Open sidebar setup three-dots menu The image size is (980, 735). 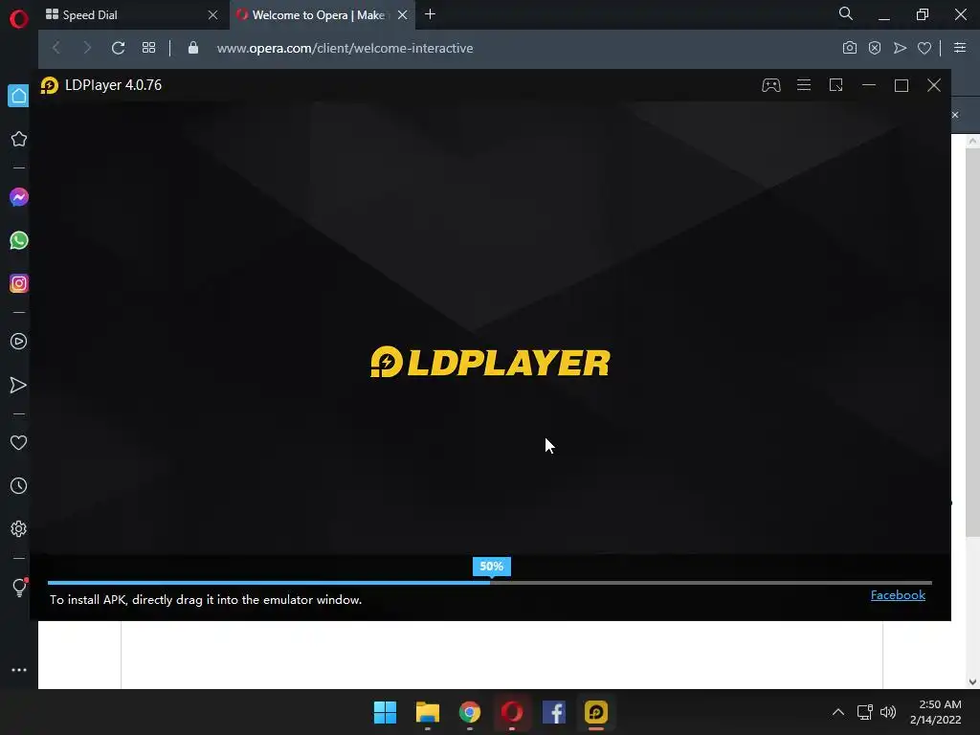(x=19, y=669)
